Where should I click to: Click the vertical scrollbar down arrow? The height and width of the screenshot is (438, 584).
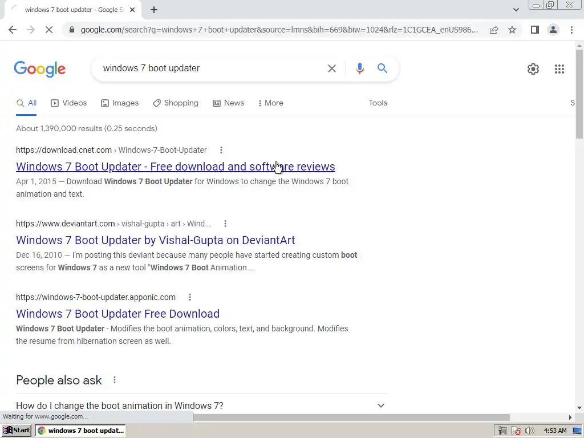[x=579, y=408]
